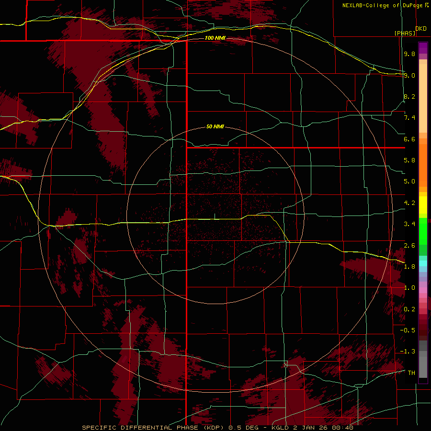
Task: Click the 50 NMI range ring label
Action: click(215, 127)
